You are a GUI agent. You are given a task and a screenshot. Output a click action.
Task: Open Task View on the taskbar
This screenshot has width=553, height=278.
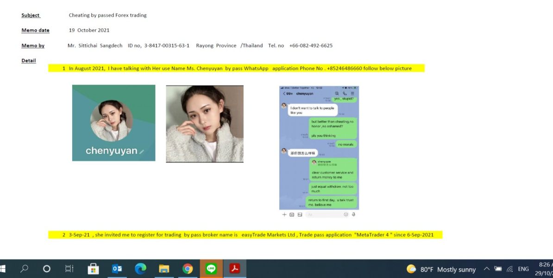tap(69, 269)
